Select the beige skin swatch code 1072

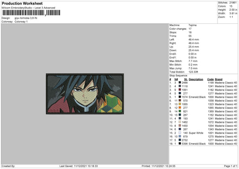[x=180, y=122]
